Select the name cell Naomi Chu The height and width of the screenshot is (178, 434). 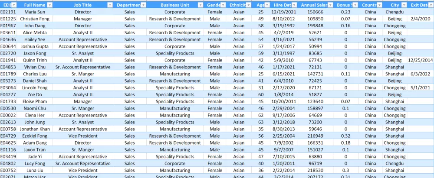click(x=35, y=108)
